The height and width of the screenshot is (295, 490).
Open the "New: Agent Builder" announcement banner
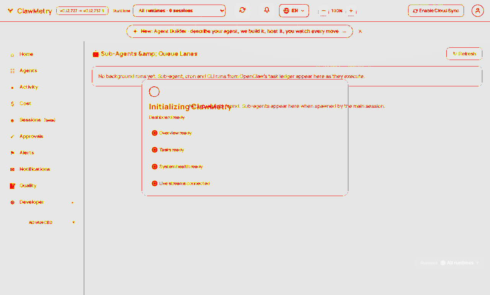240,31
